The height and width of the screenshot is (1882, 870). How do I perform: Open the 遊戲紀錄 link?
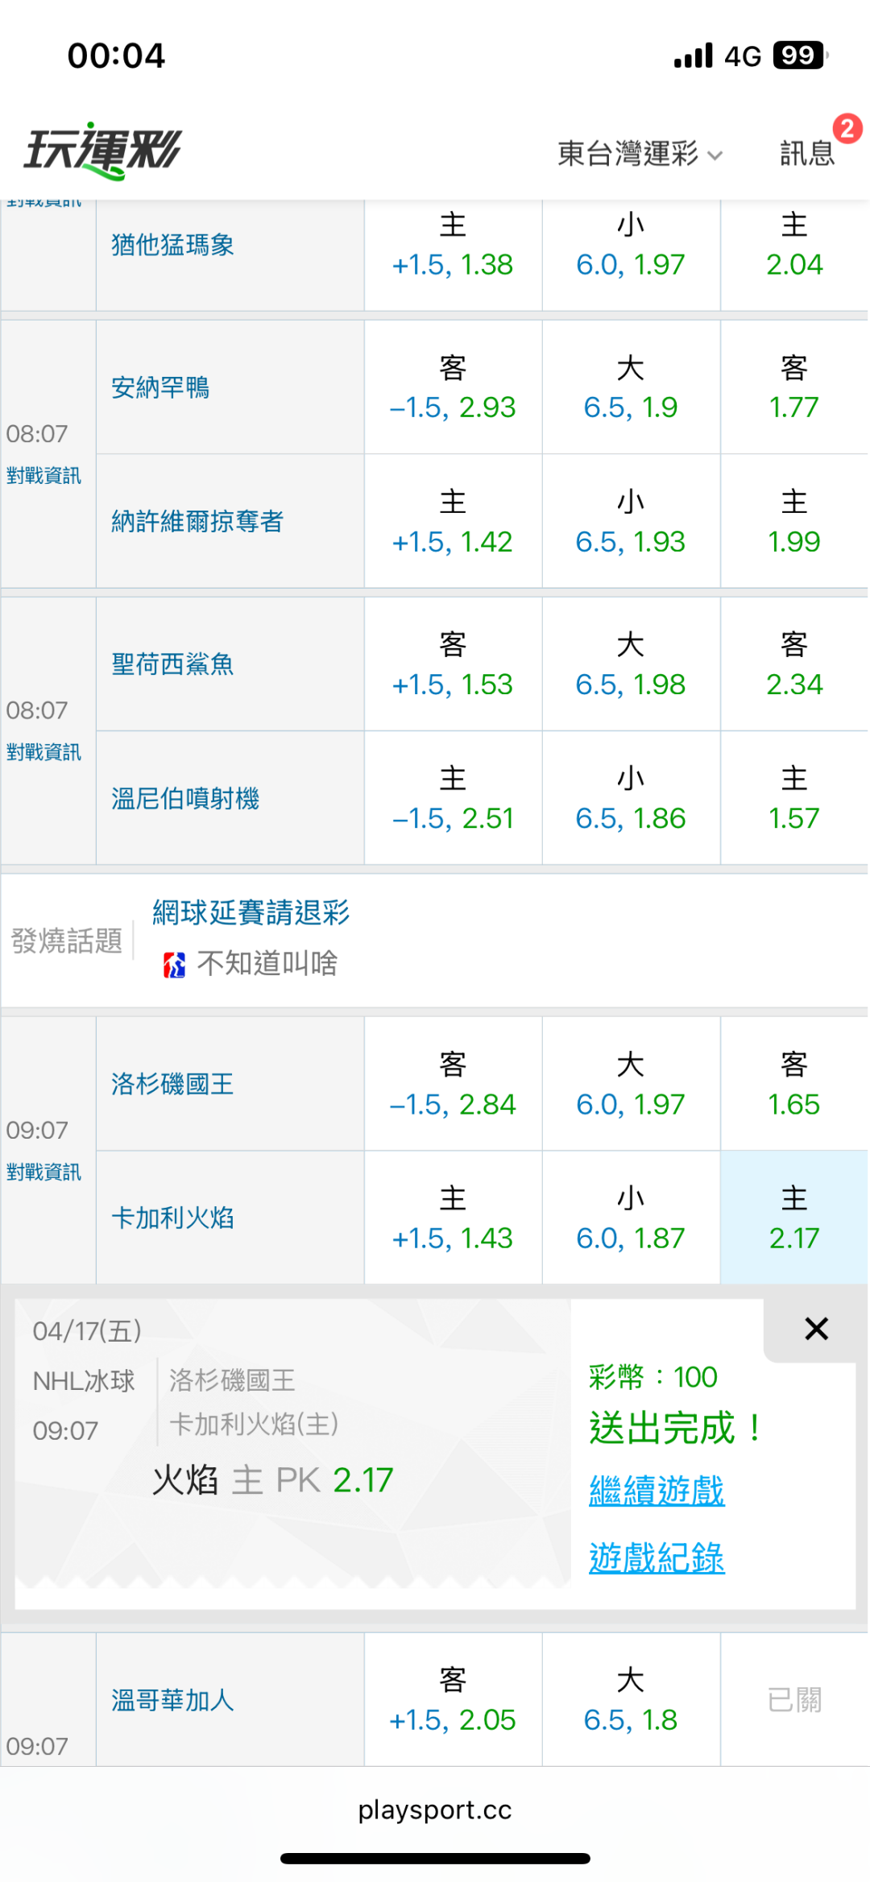tap(657, 1557)
